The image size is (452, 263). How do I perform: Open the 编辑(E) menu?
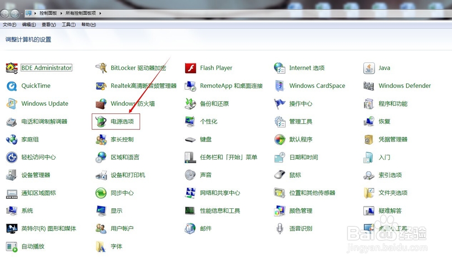(29, 24)
